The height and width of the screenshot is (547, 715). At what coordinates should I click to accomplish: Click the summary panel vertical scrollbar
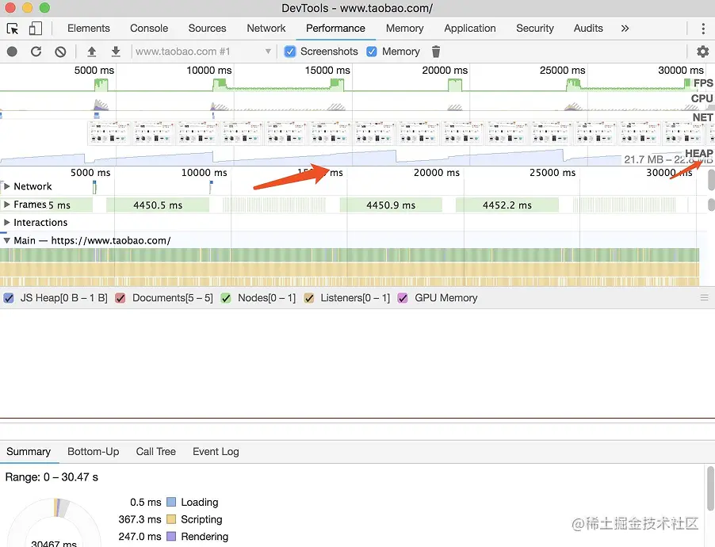710,488
